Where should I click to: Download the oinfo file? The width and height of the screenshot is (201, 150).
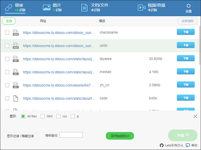point(186,45)
